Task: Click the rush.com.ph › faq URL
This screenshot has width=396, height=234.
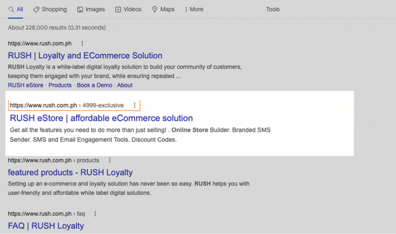Action: pos(47,214)
